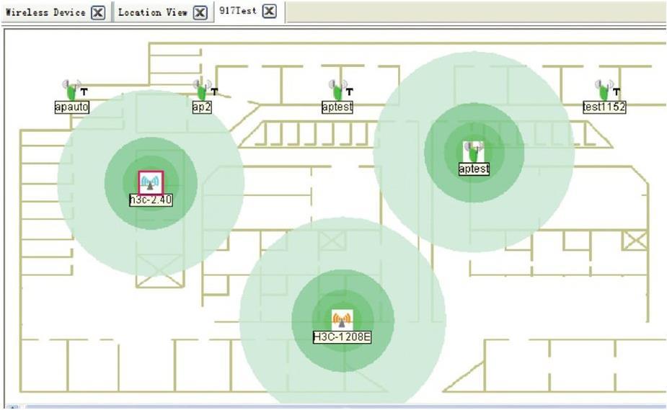Click the aptest label inside the coverage circle
Viewport: 667px width, 410px height.
pyautogui.click(x=474, y=169)
